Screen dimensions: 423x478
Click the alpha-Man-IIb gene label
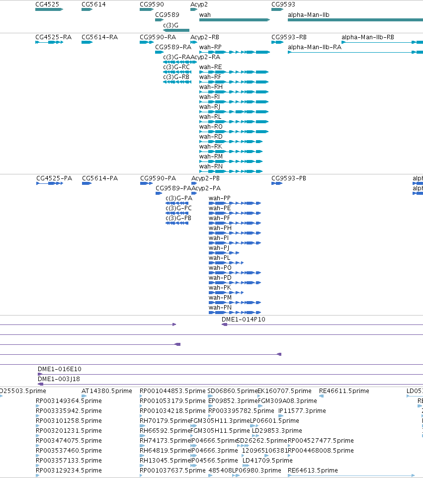pyautogui.click(x=309, y=15)
